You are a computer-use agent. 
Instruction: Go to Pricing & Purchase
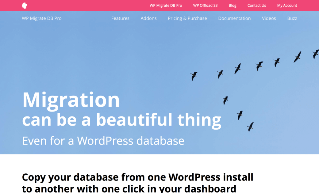pyautogui.click(x=187, y=18)
